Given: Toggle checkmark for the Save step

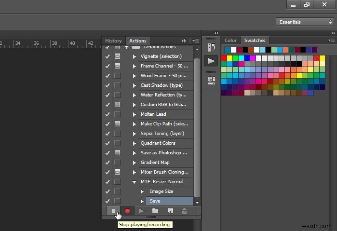Looking at the screenshot, I should coord(108,201).
